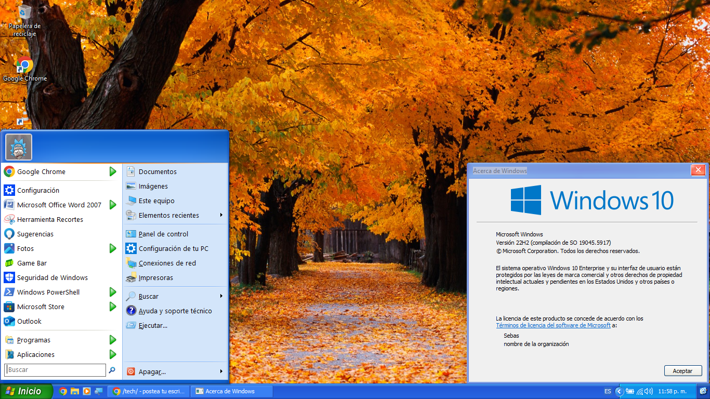Open Seguridad de Windows
The width and height of the screenshot is (710, 399).
tap(61, 277)
